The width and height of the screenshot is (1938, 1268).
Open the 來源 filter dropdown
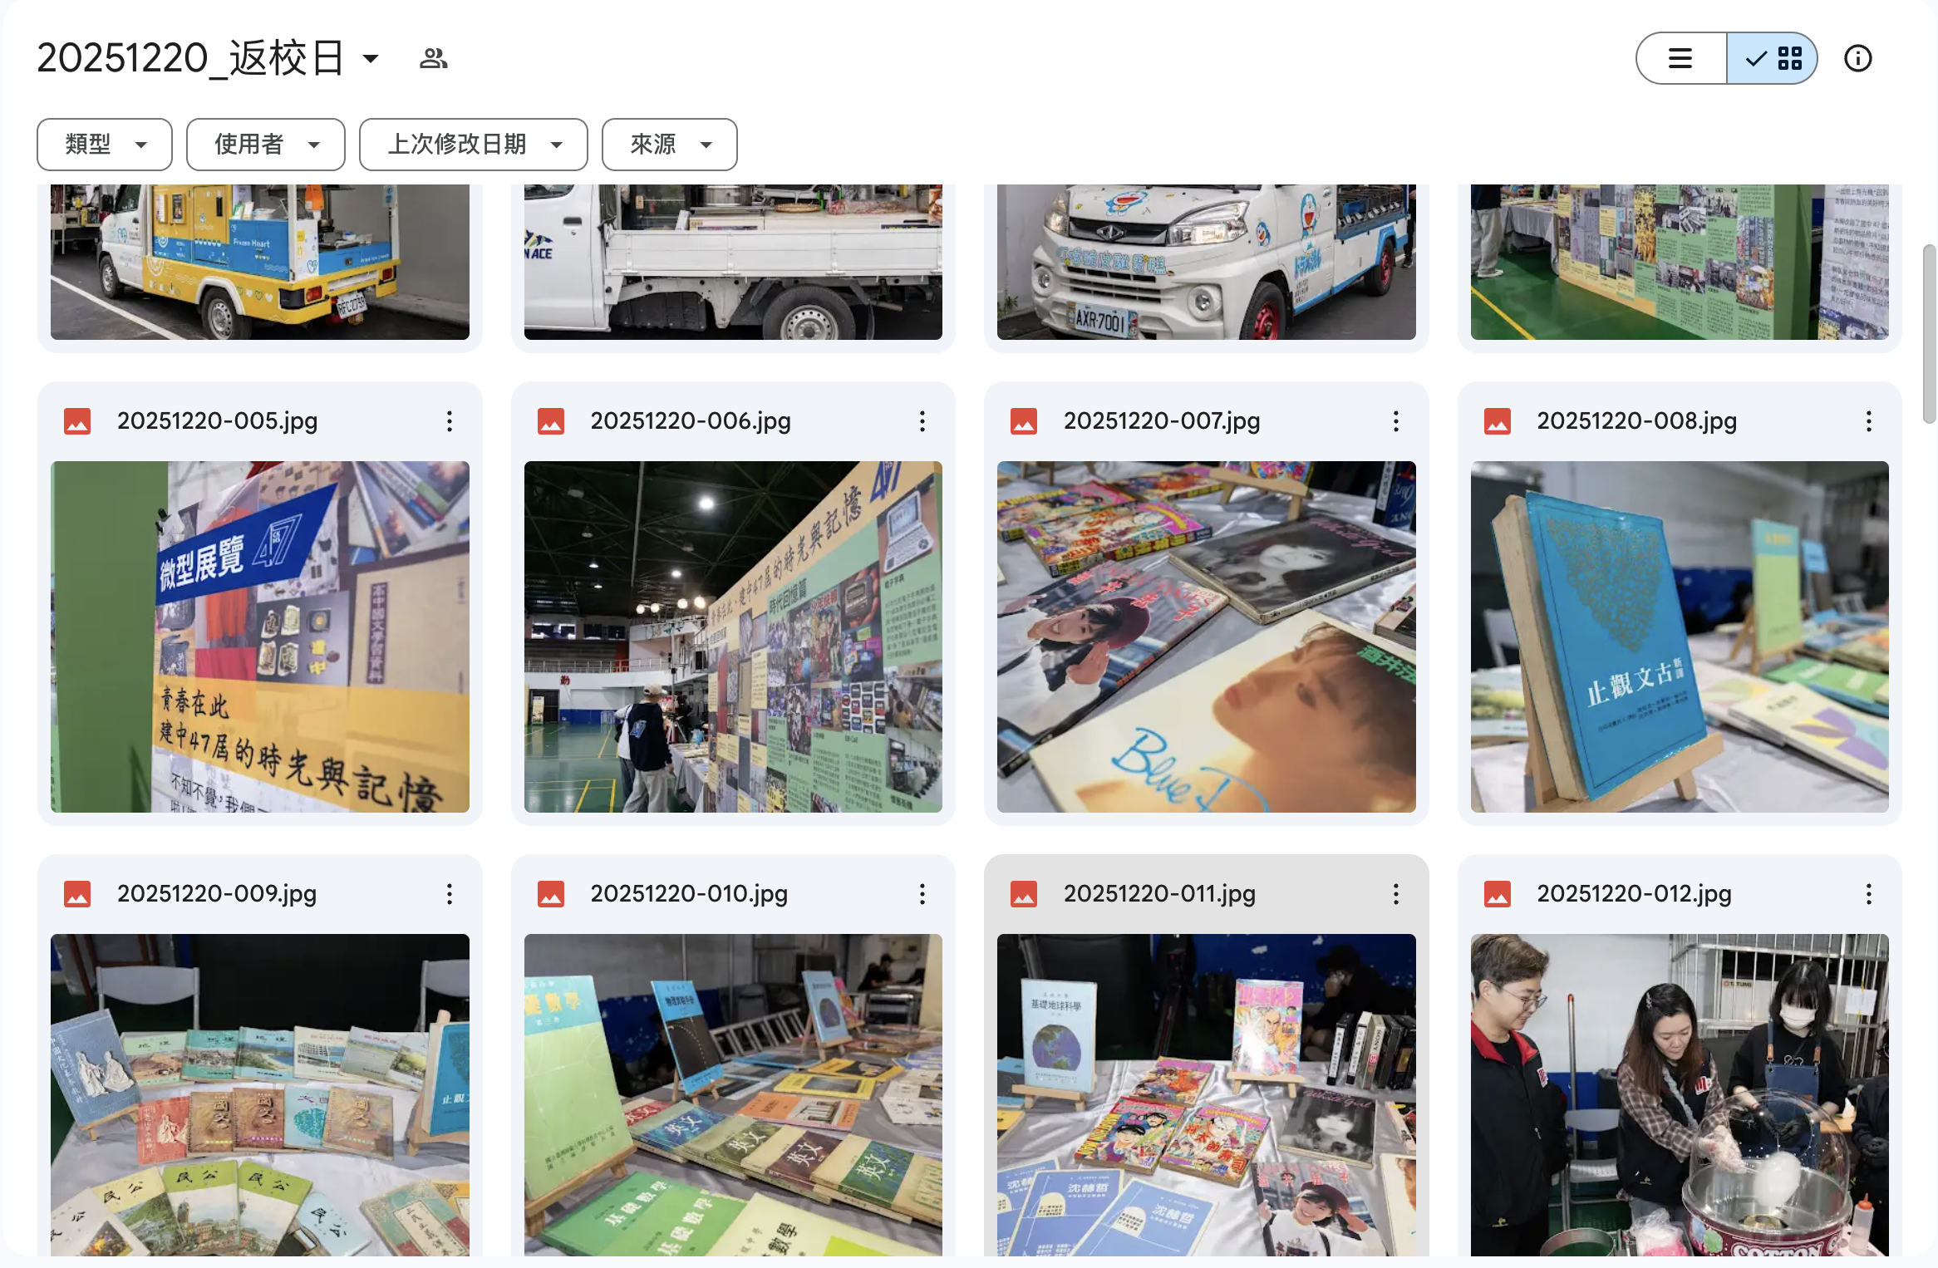669,145
